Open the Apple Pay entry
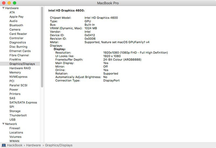This screenshot has height=148, width=216. click(x=16, y=17)
